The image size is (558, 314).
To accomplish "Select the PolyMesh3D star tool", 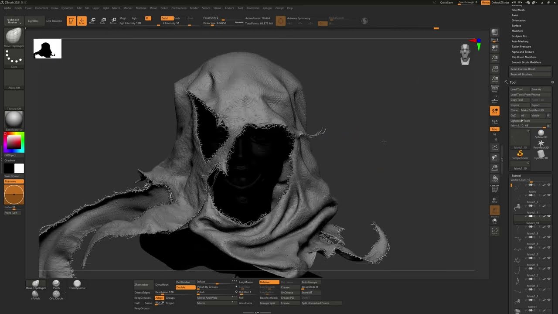I will point(541,144).
